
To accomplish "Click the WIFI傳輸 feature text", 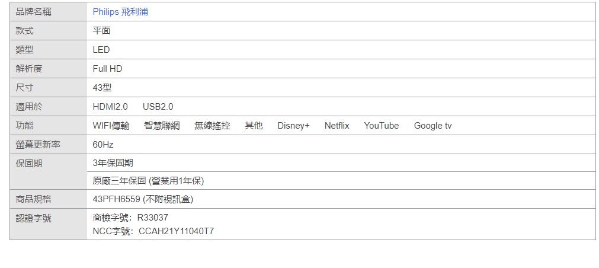I will click(111, 125).
